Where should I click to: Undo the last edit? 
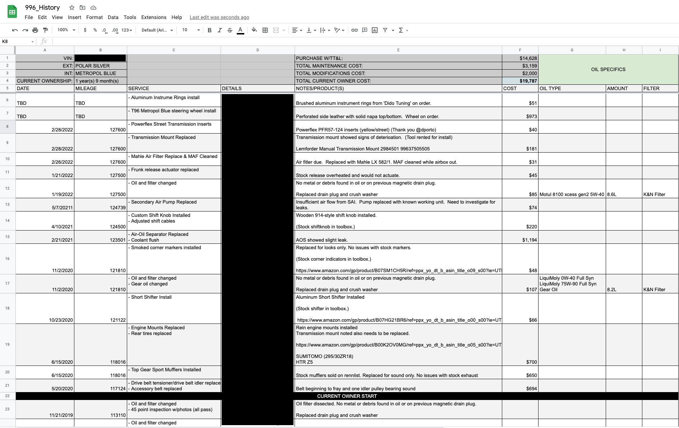15,30
